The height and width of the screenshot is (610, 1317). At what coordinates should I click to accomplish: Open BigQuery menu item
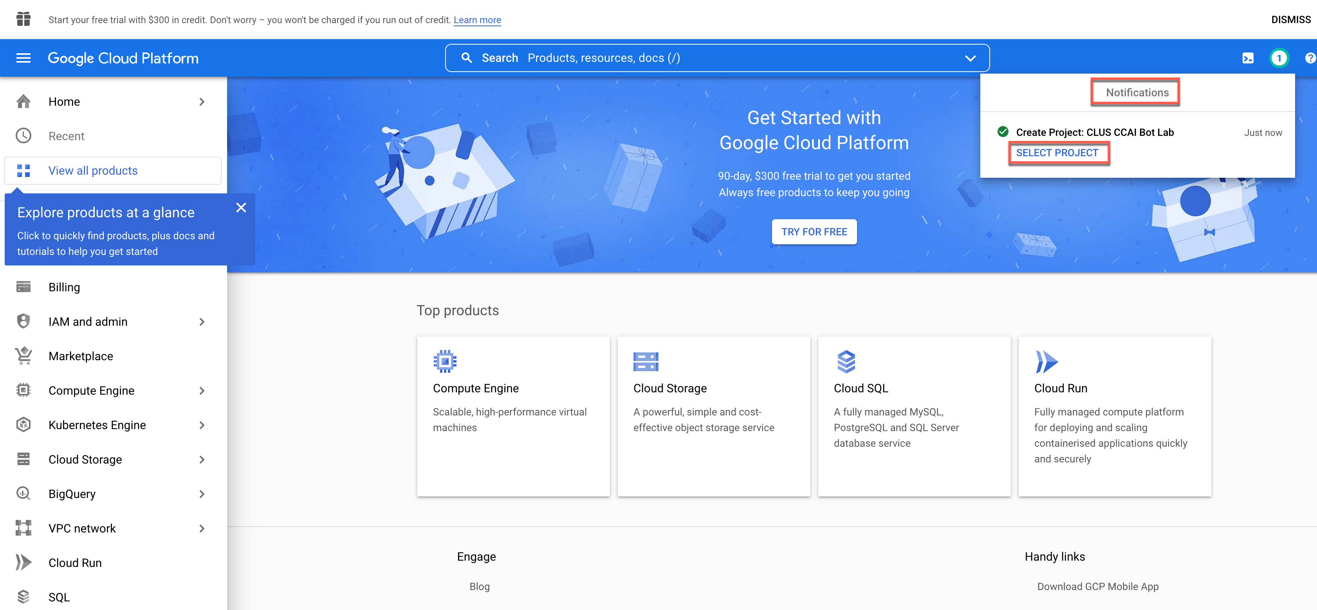pyautogui.click(x=114, y=494)
